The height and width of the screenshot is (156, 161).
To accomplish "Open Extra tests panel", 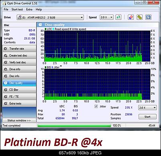I will pos(19,103).
